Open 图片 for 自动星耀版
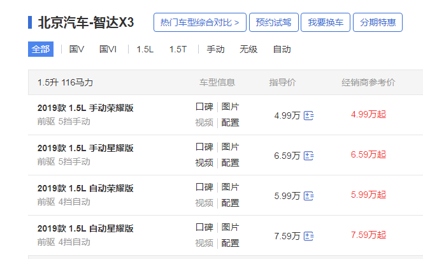 pos(230,227)
